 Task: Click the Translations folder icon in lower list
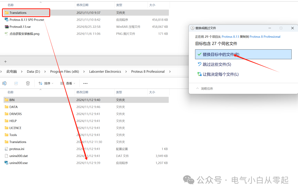(6, 142)
